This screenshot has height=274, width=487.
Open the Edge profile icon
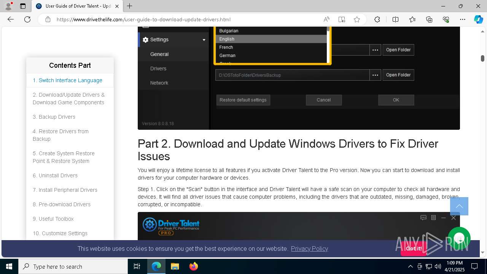click(8, 6)
